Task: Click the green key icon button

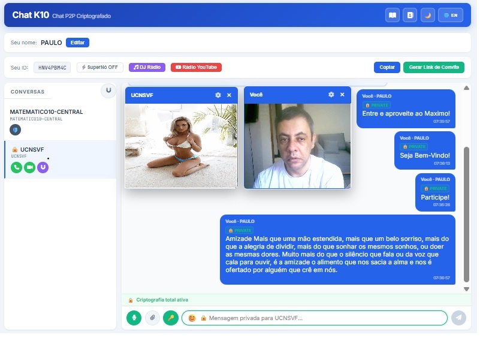Action: click(171, 318)
